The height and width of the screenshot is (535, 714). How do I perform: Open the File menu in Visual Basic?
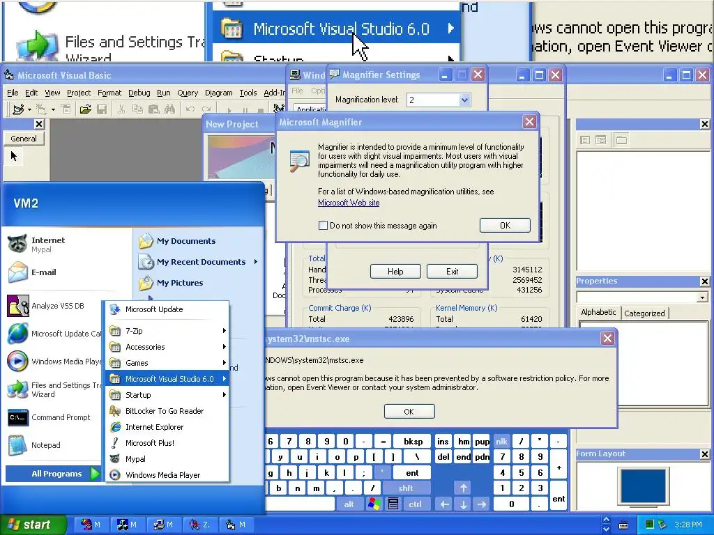[13, 93]
